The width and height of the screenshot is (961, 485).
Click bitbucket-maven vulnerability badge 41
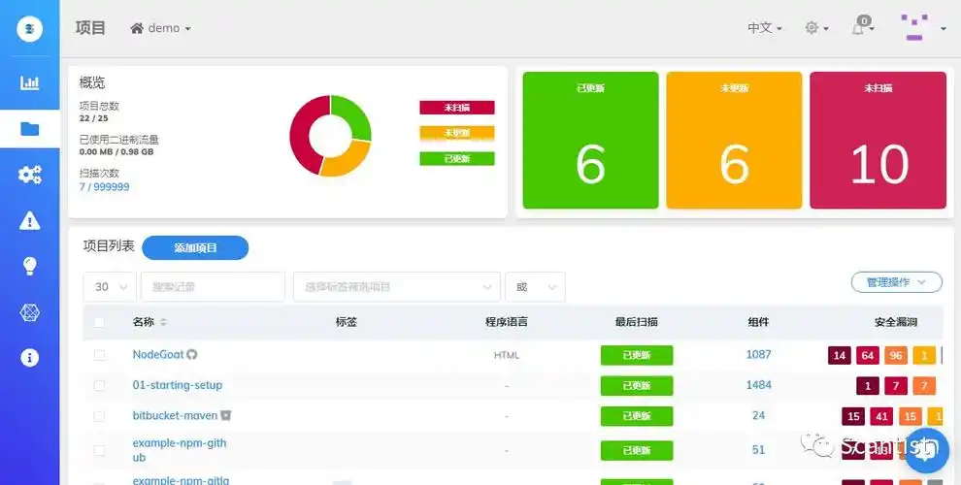coord(881,416)
